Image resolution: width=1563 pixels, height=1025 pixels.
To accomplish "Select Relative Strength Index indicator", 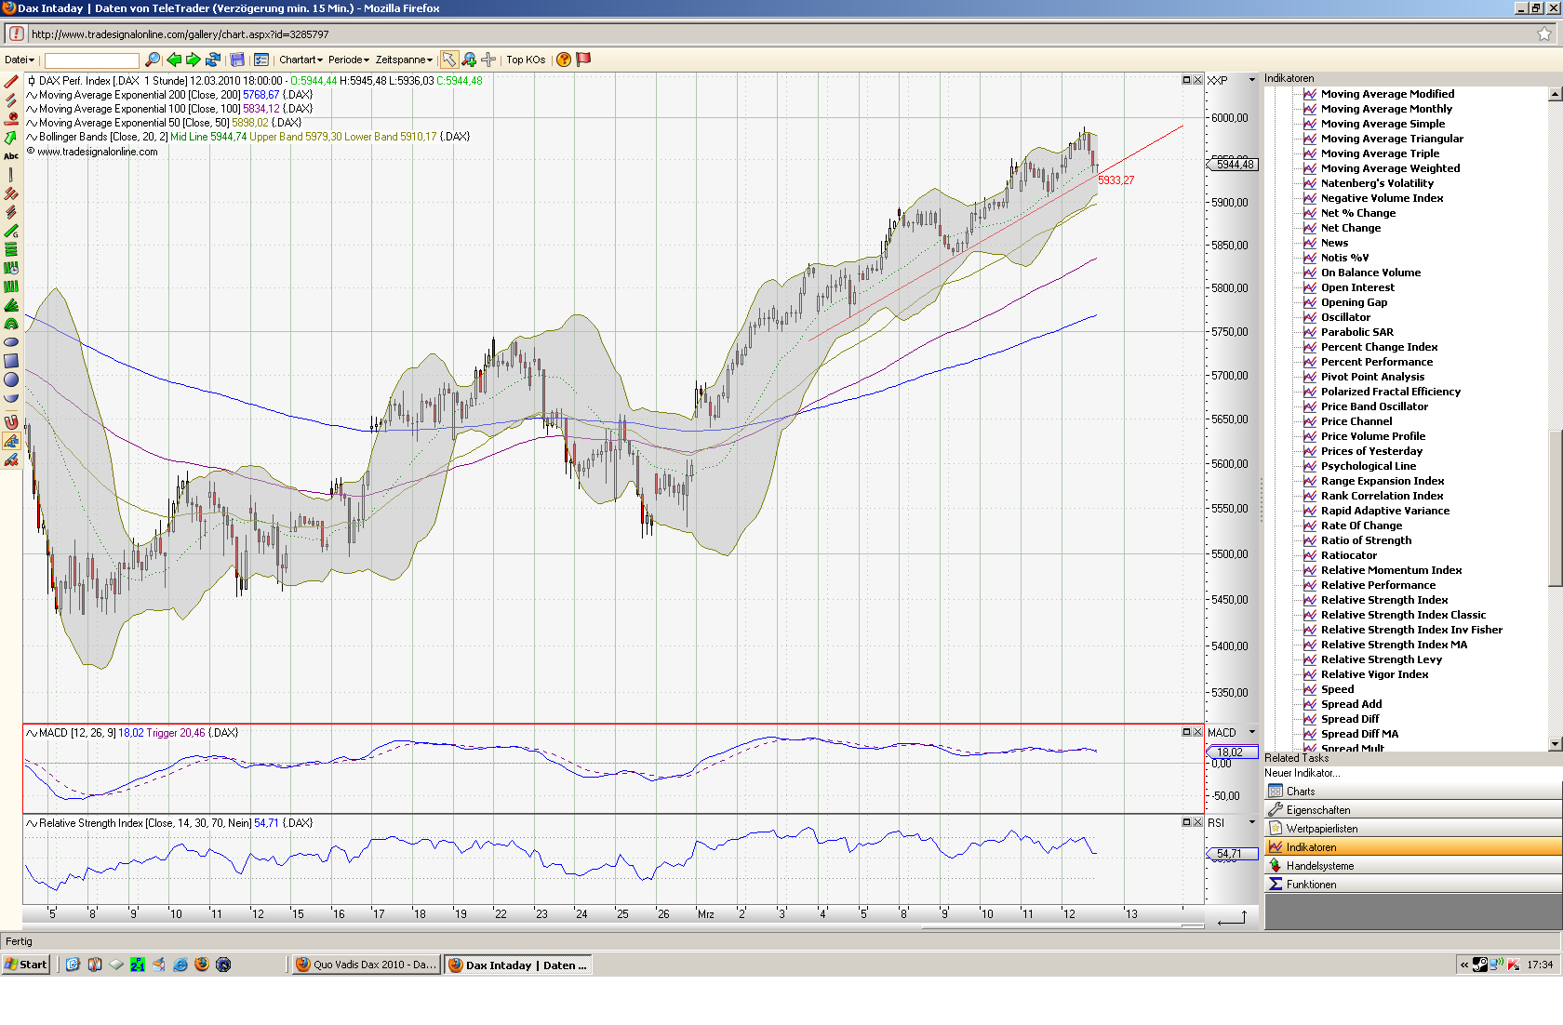I will (x=1383, y=600).
